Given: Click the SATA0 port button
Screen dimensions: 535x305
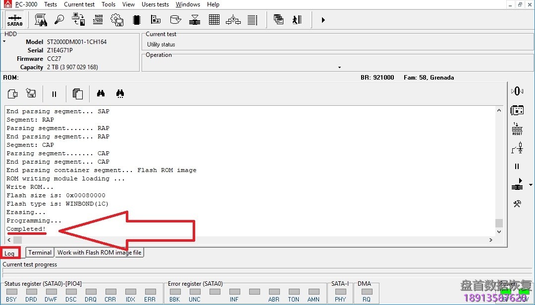Looking at the screenshot, I should tap(15, 20).
